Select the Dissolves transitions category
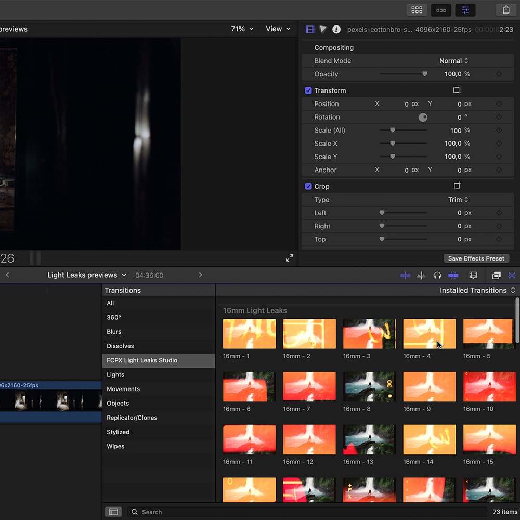 point(120,346)
